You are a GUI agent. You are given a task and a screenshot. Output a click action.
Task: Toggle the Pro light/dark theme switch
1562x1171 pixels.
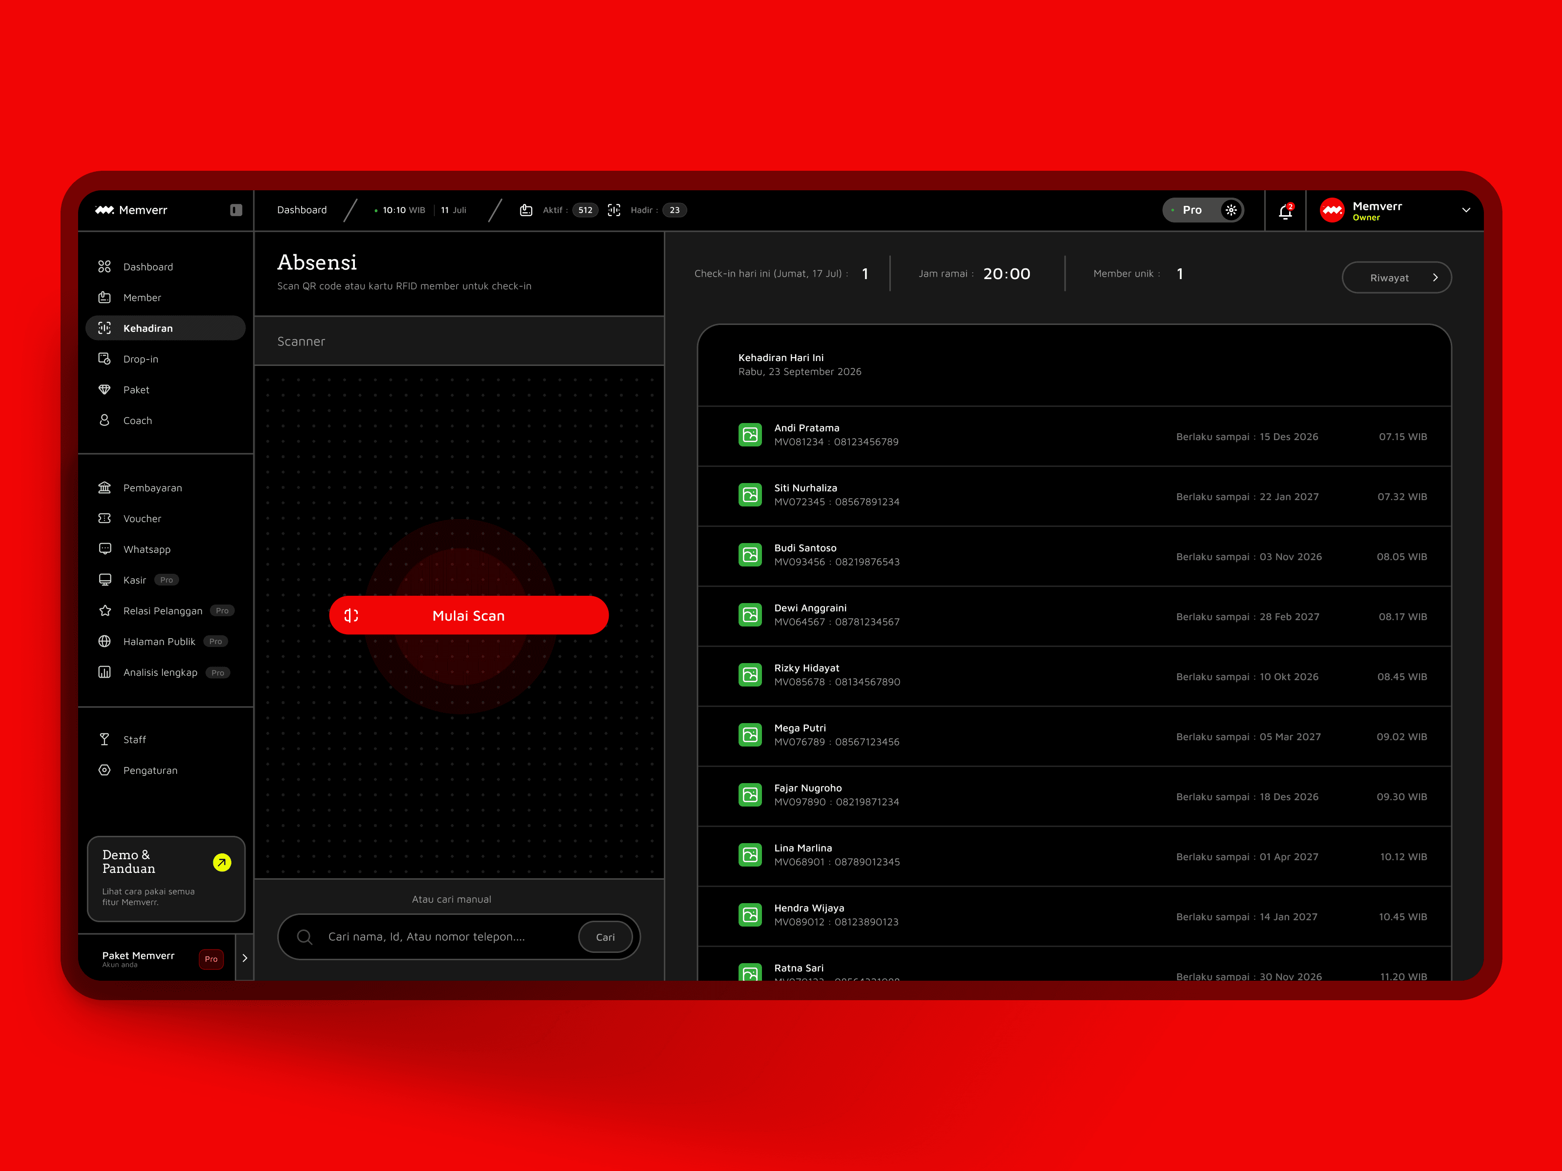tap(1231, 210)
